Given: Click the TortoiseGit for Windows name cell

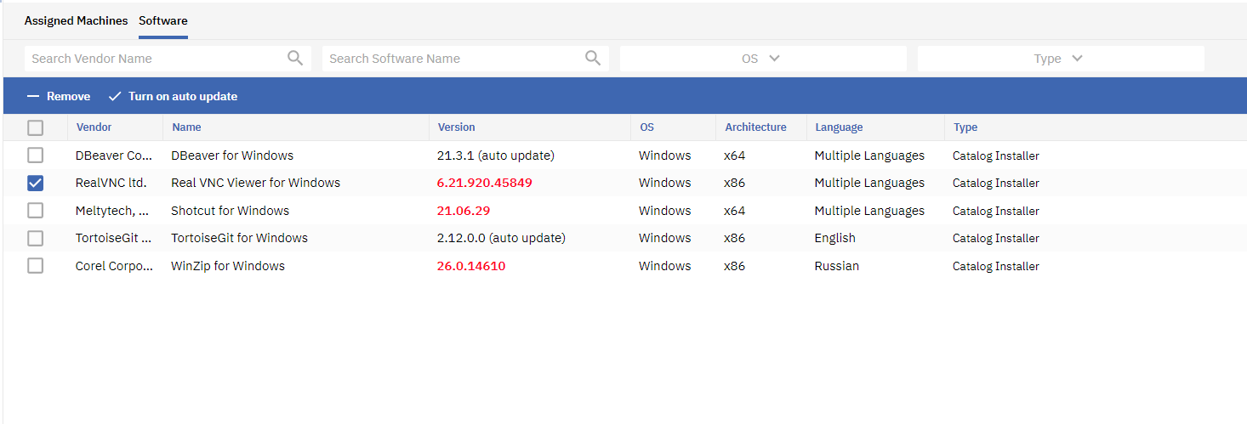Looking at the screenshot, I should [239, 238].
